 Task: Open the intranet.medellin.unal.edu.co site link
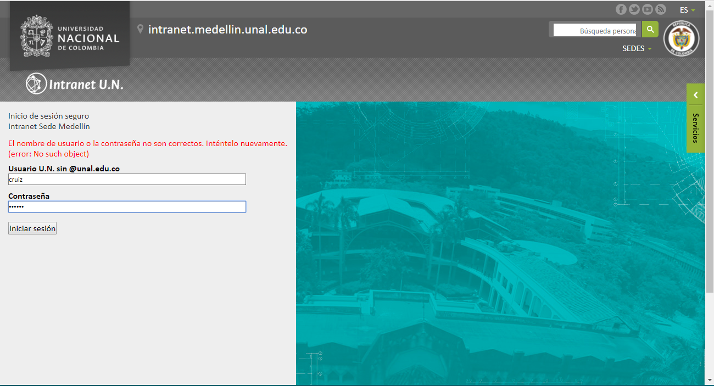[x=227, y=30]
